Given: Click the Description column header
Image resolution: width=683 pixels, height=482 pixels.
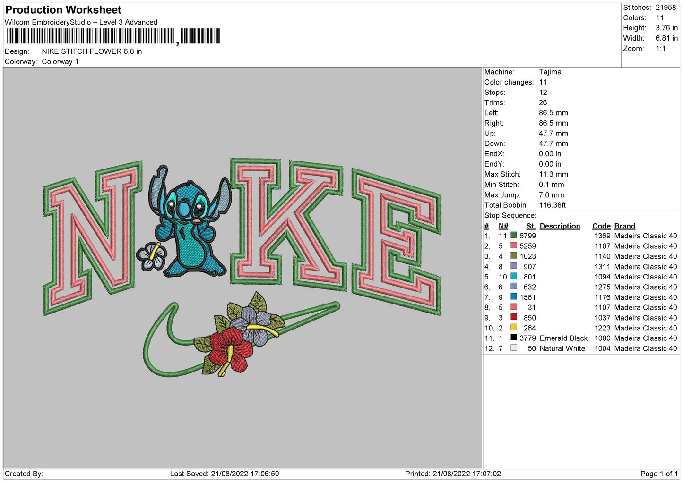Looking at the screenshot, I should [x=560, y=226].
